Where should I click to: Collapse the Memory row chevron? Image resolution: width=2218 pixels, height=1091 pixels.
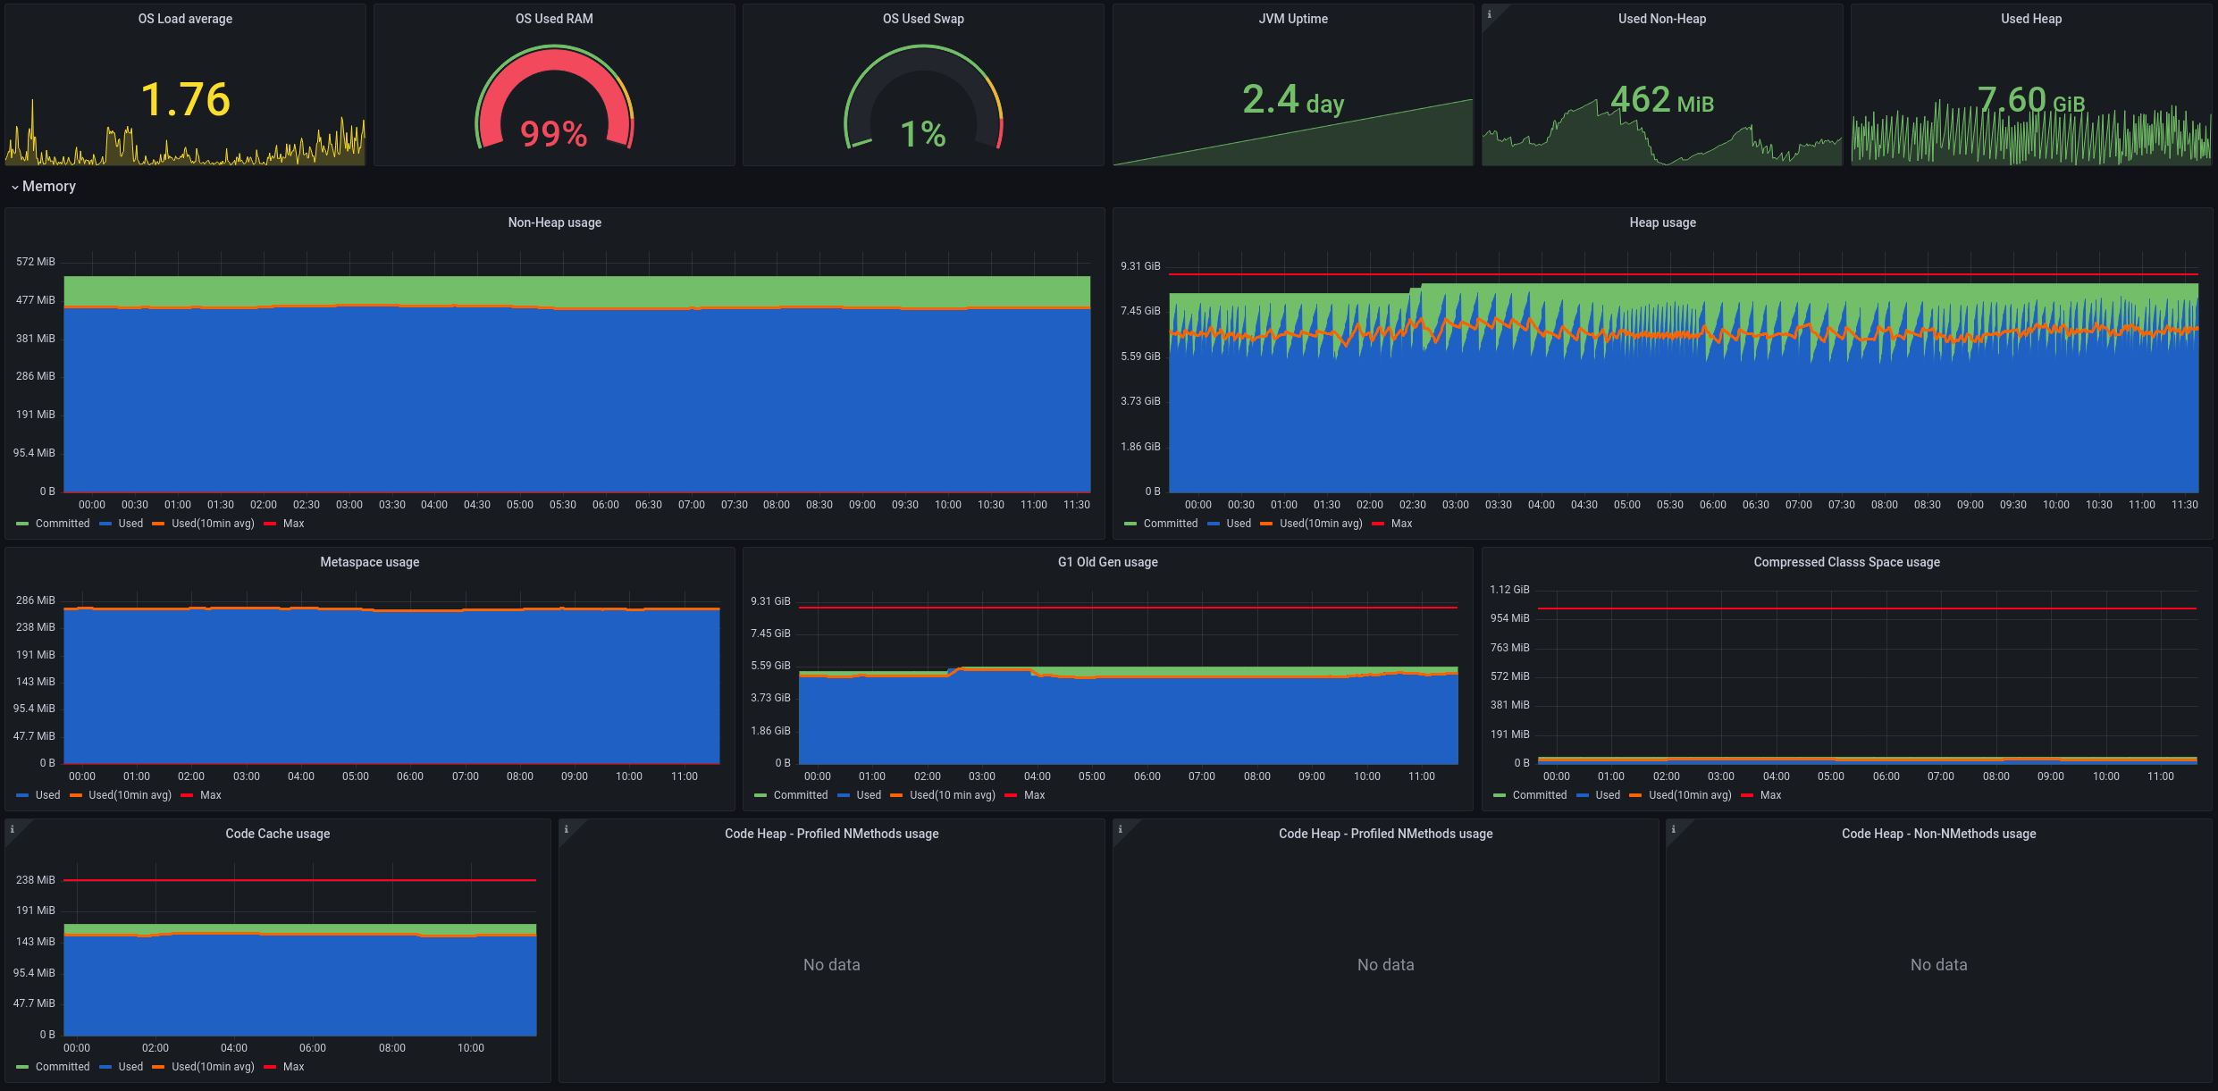pyautogui.click(x=15, y=187)
